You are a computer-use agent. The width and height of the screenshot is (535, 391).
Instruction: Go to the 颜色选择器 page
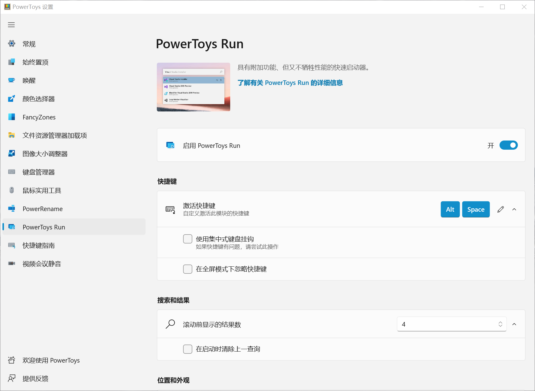pyautogui.click(x=74, y=99)
